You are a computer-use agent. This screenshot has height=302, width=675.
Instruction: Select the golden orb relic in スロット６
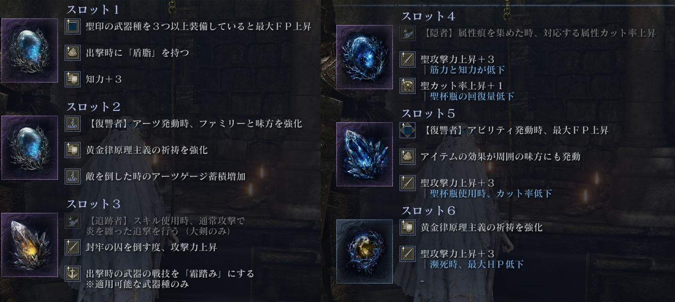[x=365, y=252]
